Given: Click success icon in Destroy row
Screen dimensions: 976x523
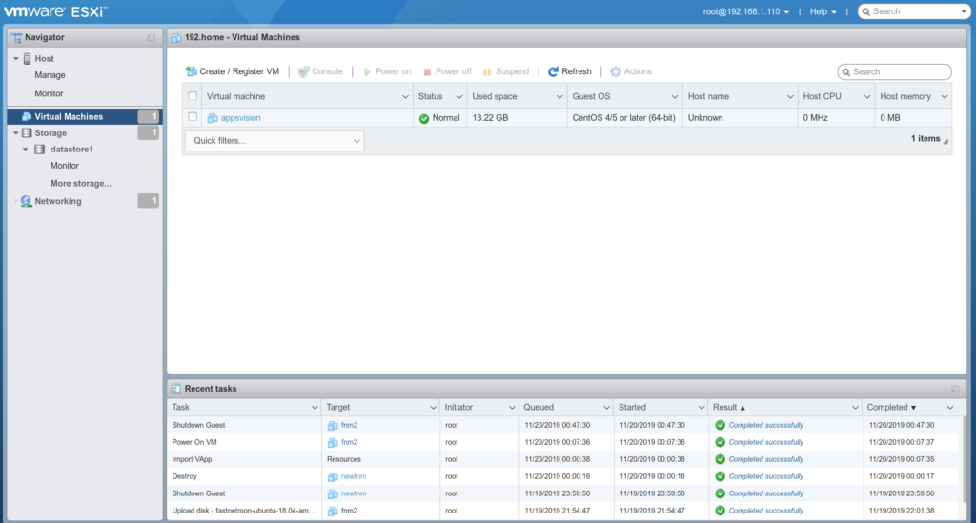Looking at the screenshot, I should pyautogui.click(x=721, y=476).
